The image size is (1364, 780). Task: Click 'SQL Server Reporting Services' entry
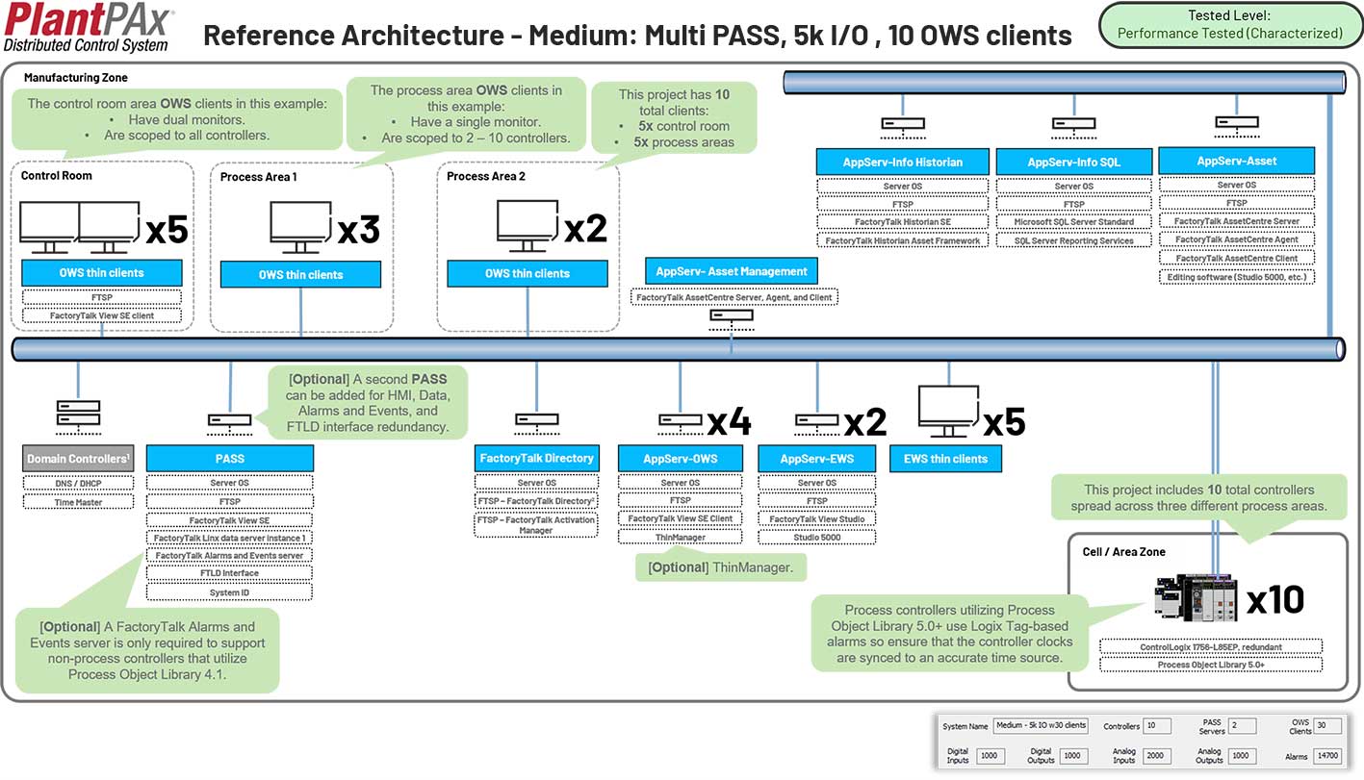point(1073,240)
